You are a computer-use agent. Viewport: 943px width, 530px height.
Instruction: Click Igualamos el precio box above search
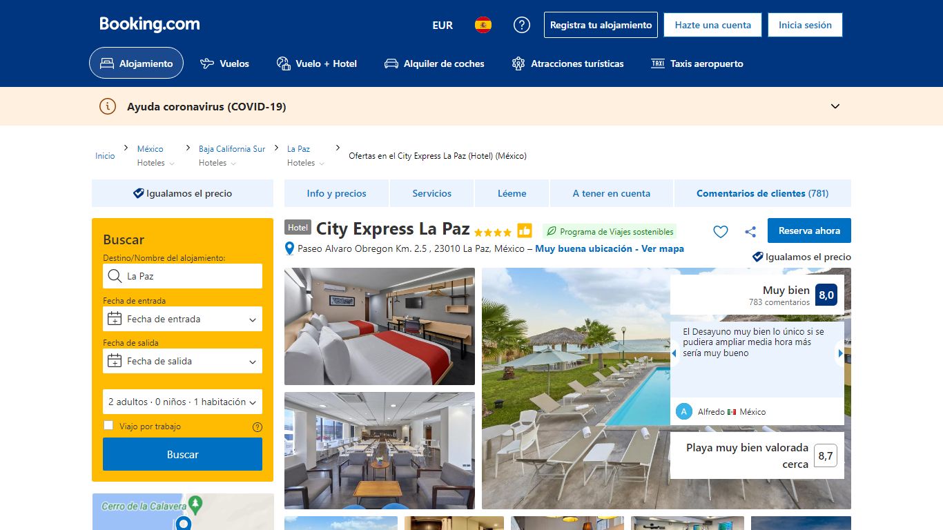tap(183, 193)
